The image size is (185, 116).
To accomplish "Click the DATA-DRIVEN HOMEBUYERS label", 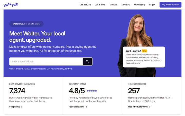I will point(22,84).
